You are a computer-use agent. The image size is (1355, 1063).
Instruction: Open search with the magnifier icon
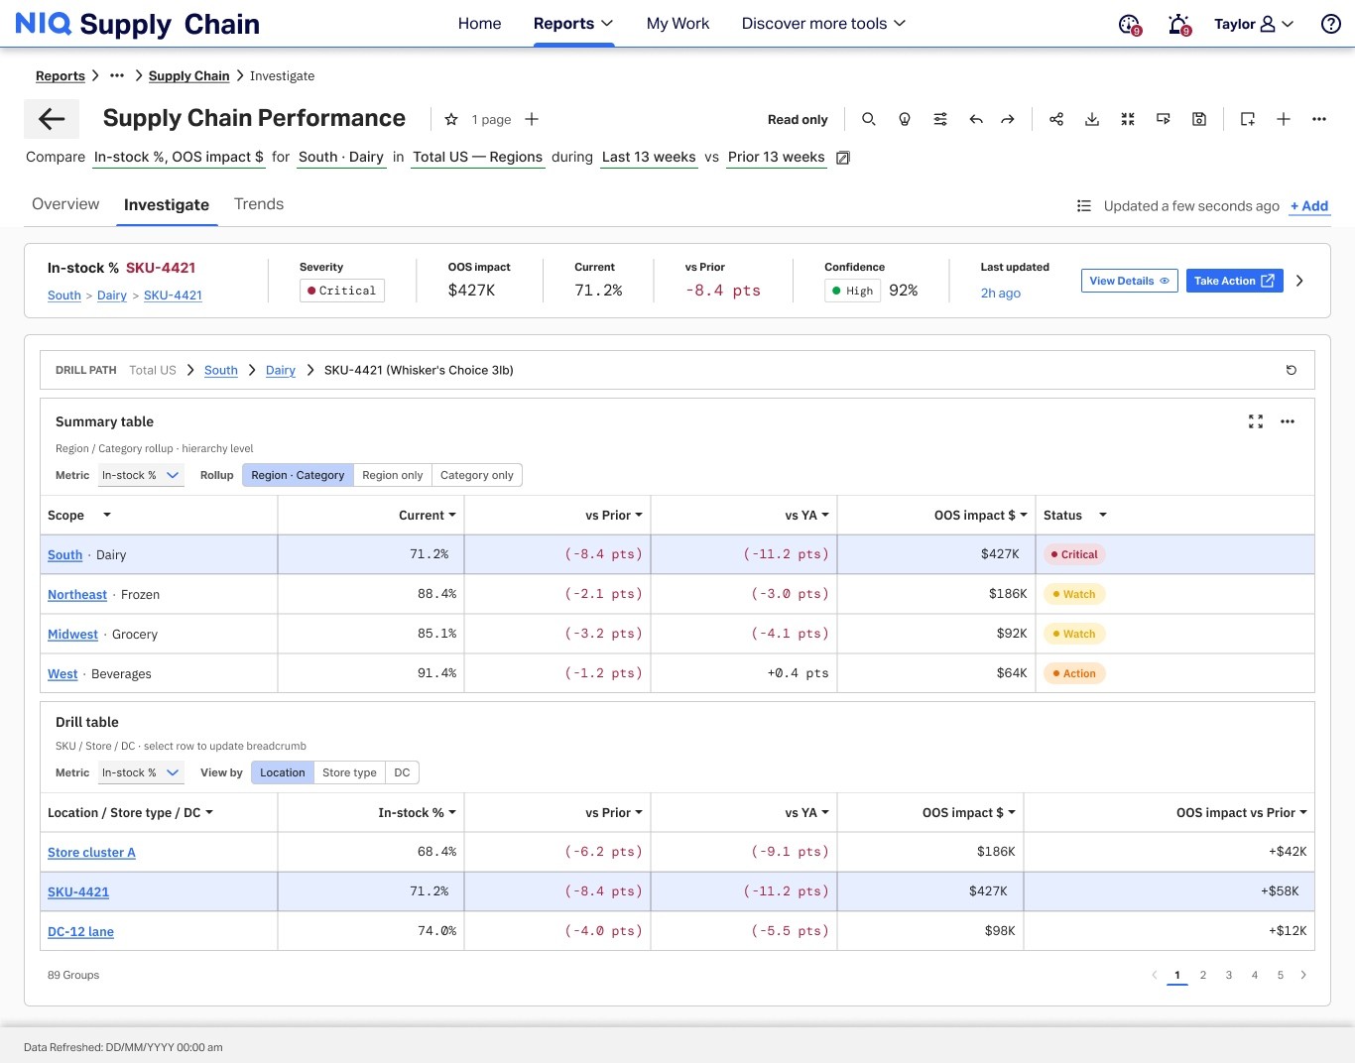pos(869,119)
